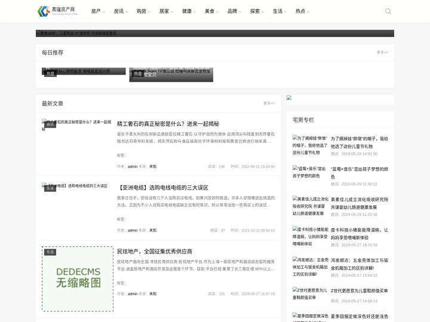Expand the 美食 menu chevron
This screenshot has height=322, width=430.
[x=217, y=12]
